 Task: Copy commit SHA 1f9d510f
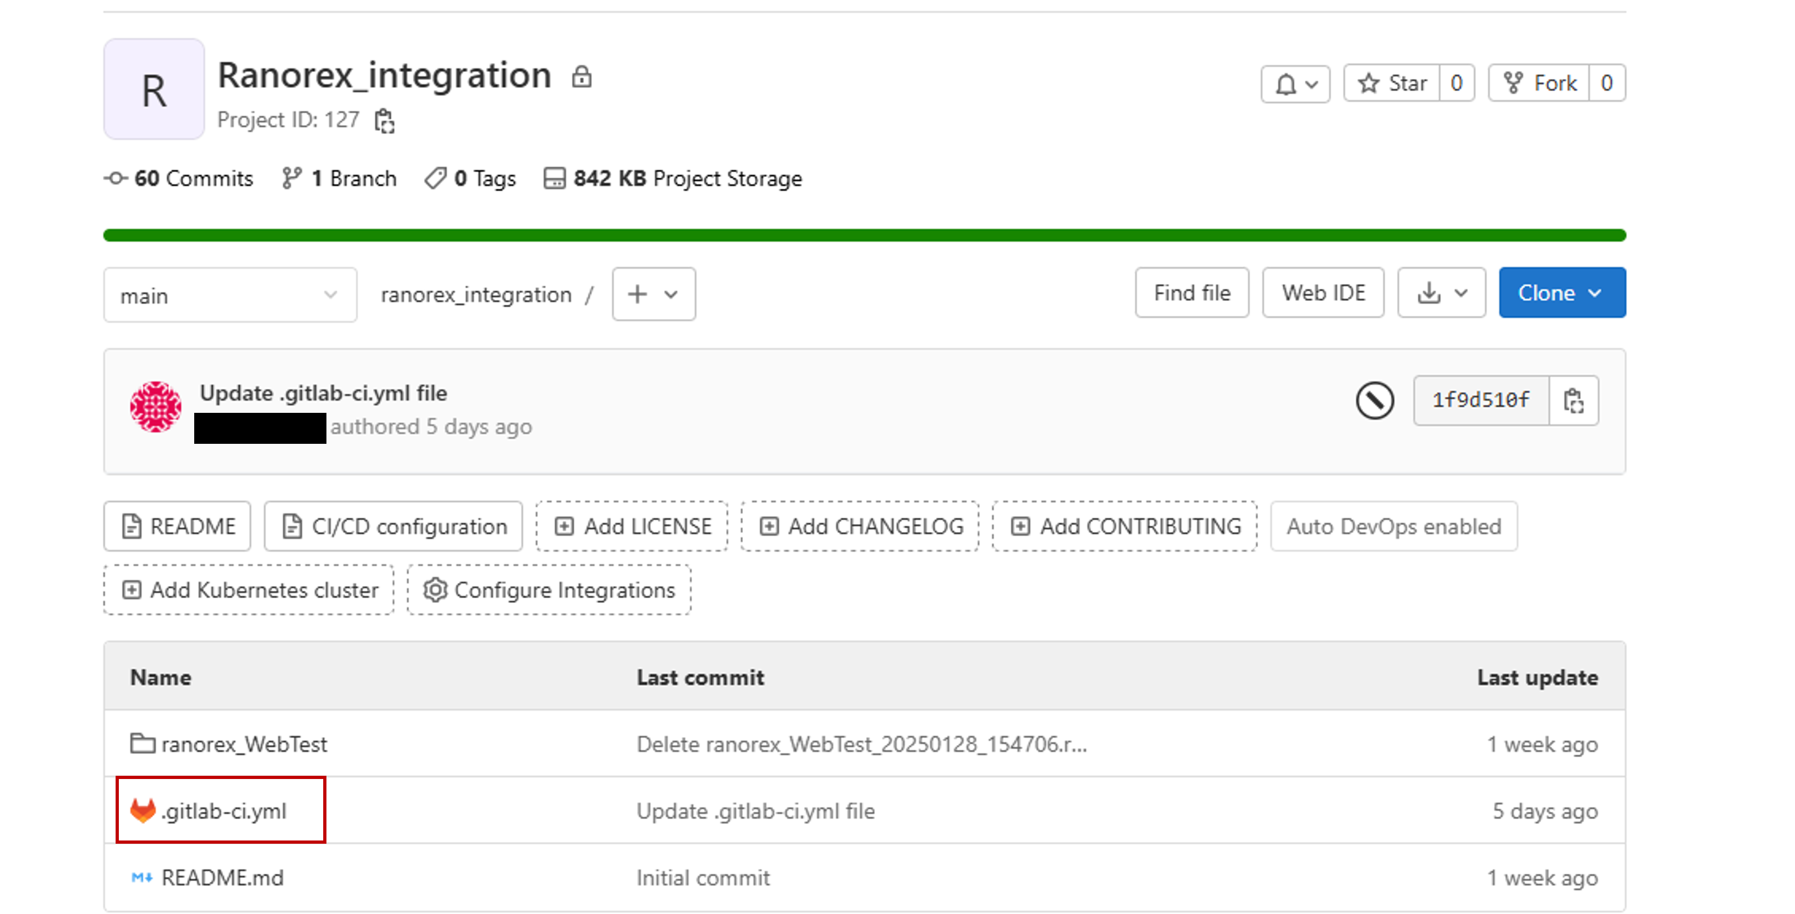pos(1574,400)
